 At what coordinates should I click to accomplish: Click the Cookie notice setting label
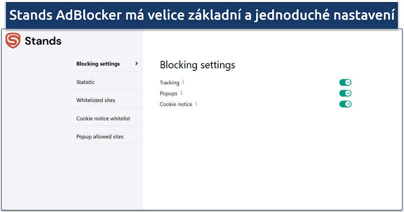[x=176, y=104]
